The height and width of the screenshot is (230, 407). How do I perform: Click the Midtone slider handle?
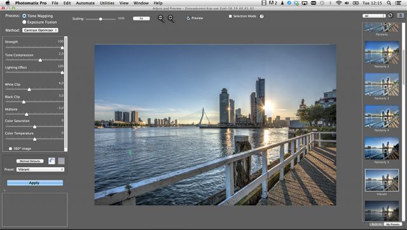click(27, 114)
